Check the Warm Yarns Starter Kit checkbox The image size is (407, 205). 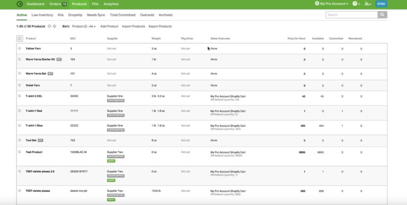[x=20, y=59]
